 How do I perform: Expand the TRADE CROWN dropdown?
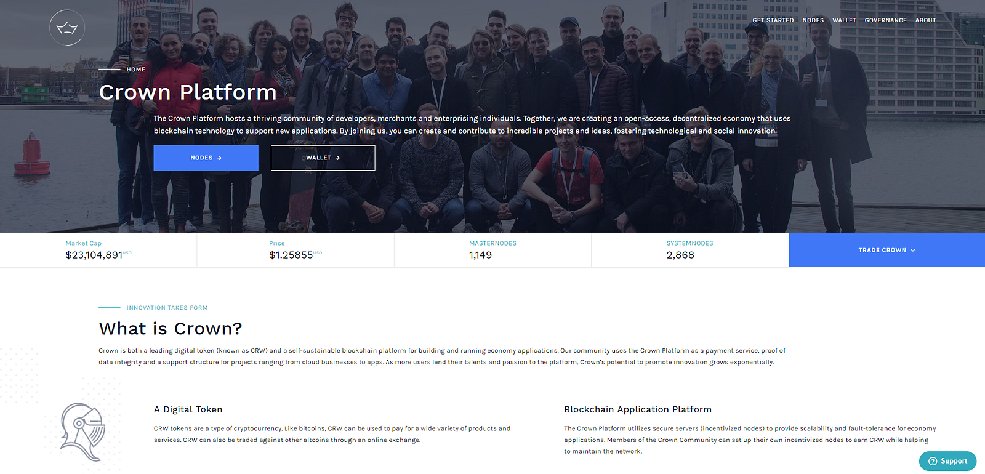(x=886, y=250)
